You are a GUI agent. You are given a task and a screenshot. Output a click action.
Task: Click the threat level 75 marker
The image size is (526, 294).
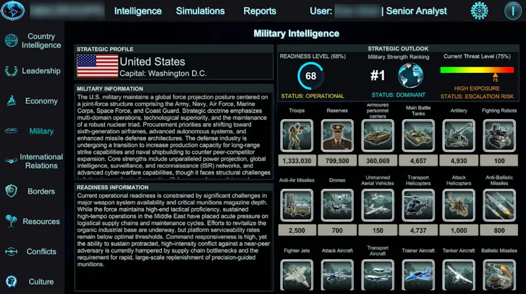tap(495, 78)
